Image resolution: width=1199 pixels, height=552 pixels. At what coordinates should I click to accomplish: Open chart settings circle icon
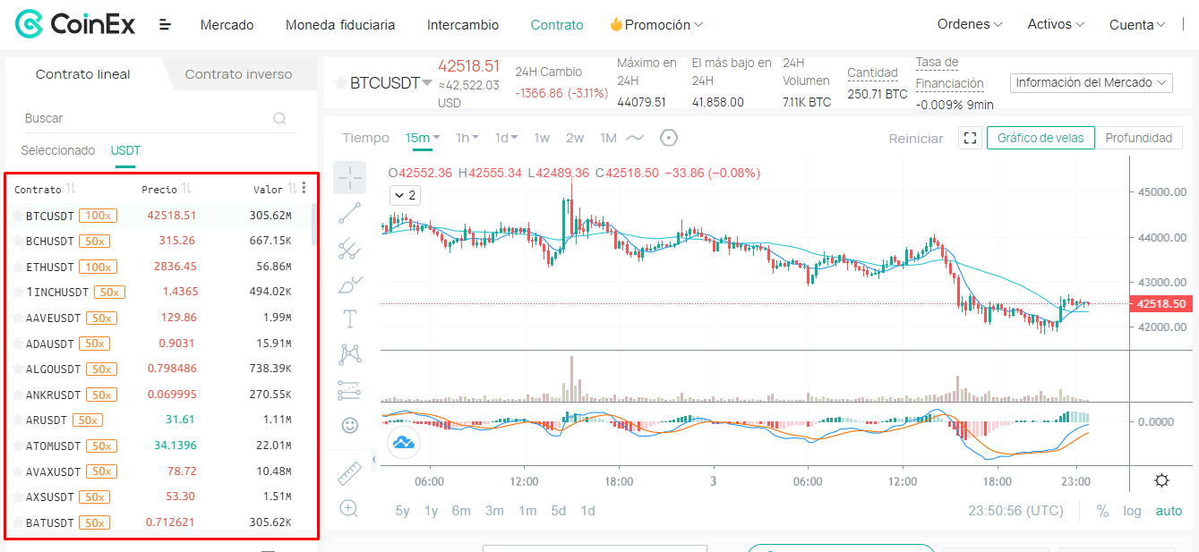[669, 138]
